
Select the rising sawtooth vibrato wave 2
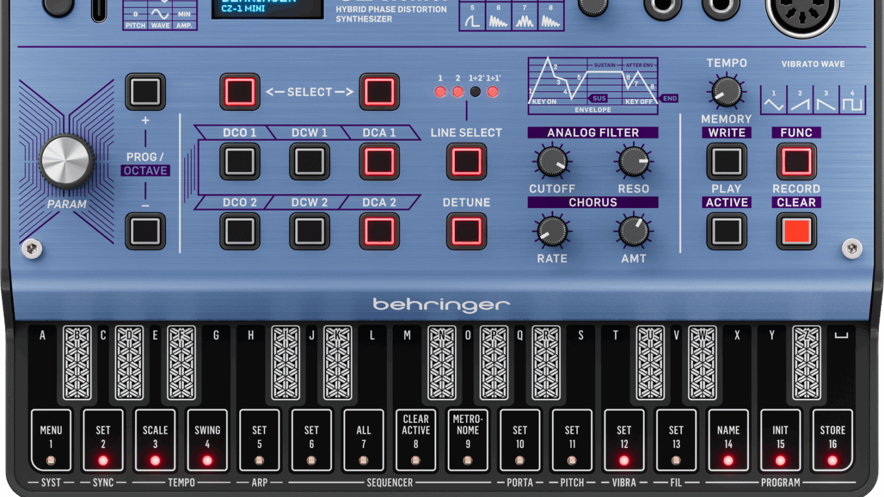(800, 101)
